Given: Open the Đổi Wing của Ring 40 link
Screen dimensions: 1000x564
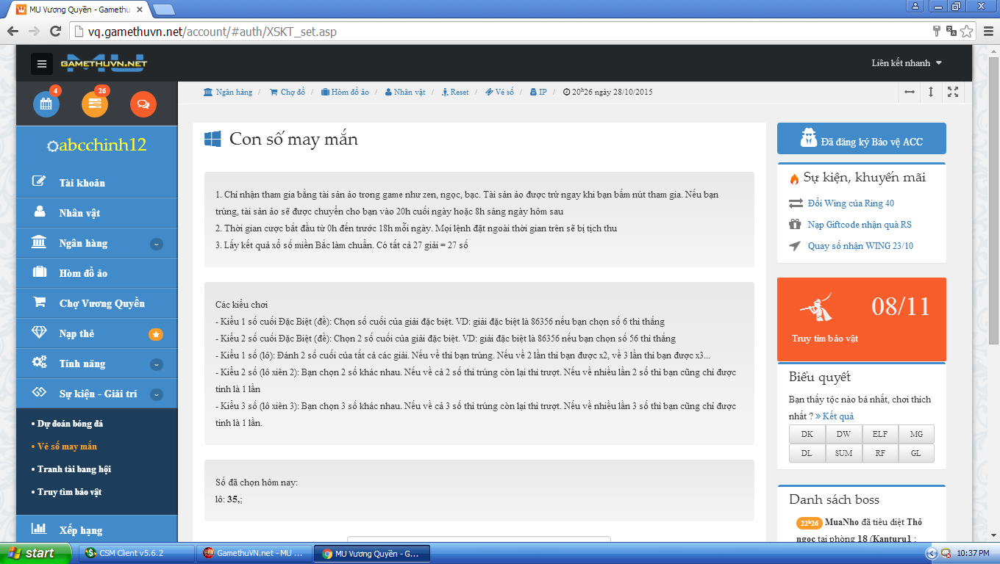Looking at the screenshot, I should pos(851,203).
